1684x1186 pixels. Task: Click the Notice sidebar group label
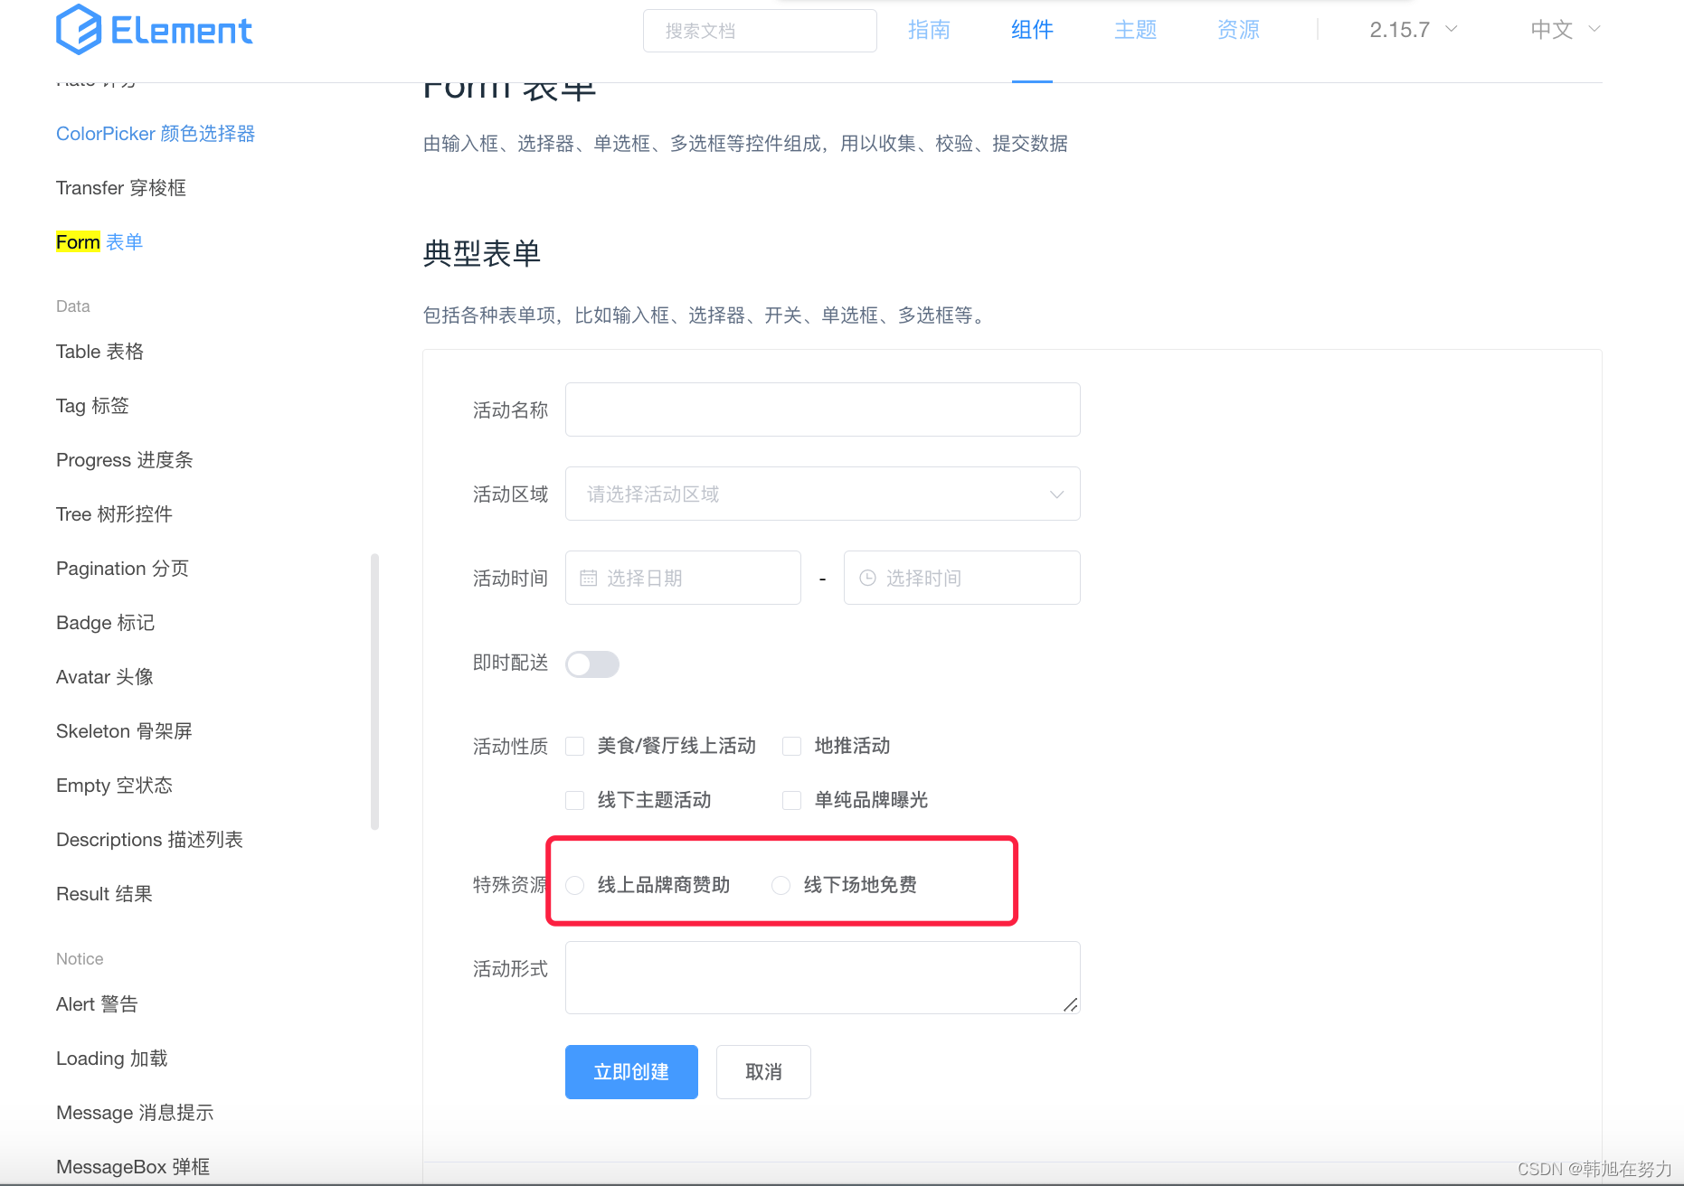[80, 959]
